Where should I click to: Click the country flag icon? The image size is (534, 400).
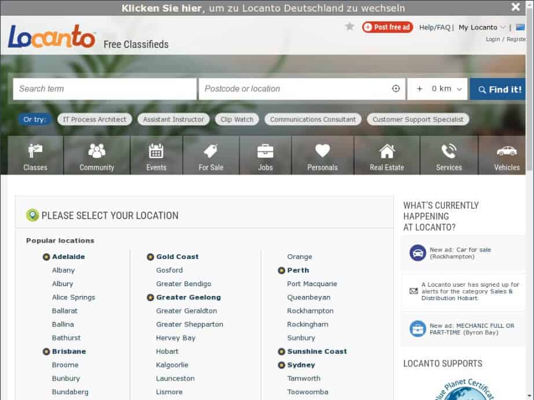520,27
